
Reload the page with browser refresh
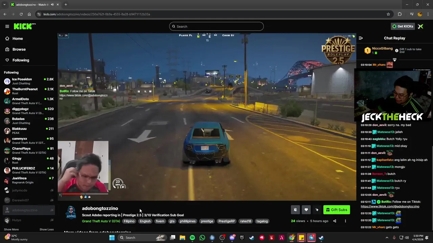[x=21, y=14]
